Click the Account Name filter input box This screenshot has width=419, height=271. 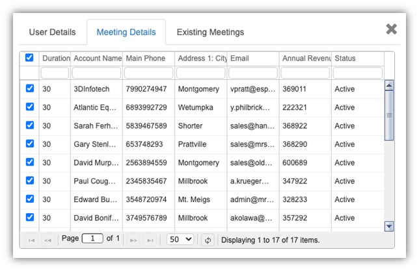96,73
